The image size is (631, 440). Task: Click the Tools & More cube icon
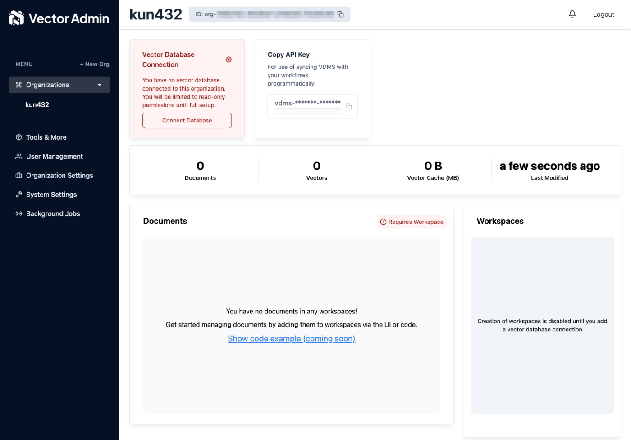[x=18, y=137]
